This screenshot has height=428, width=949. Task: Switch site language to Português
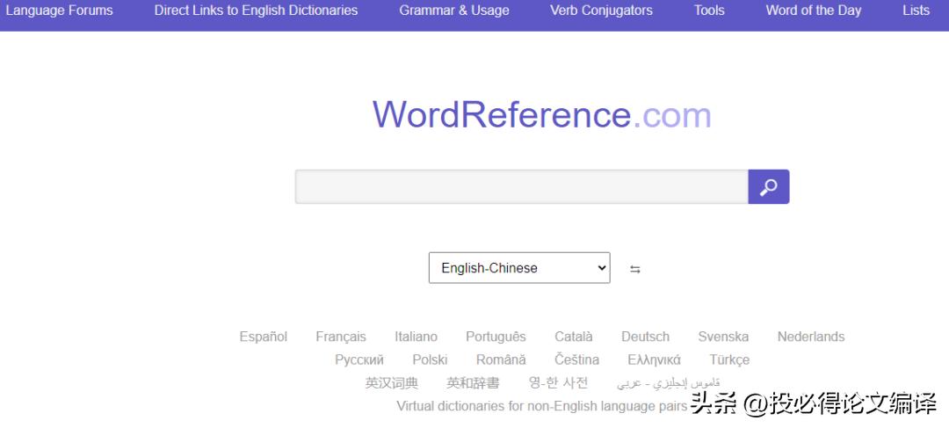[x=496, y=337]
